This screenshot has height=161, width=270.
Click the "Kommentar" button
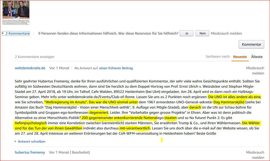(251, 44)
